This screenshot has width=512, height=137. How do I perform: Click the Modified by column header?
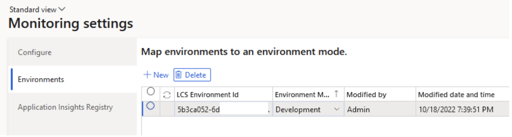click(x=366, y=95)
